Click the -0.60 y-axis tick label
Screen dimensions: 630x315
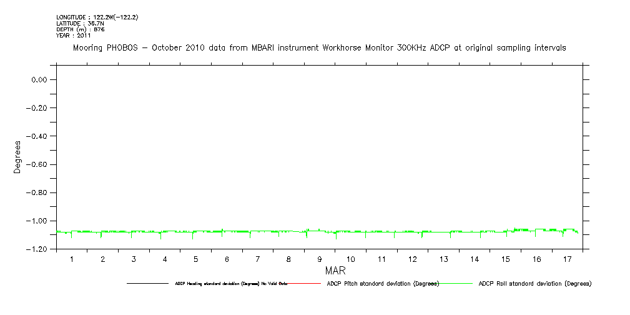(x=37, y=164)
